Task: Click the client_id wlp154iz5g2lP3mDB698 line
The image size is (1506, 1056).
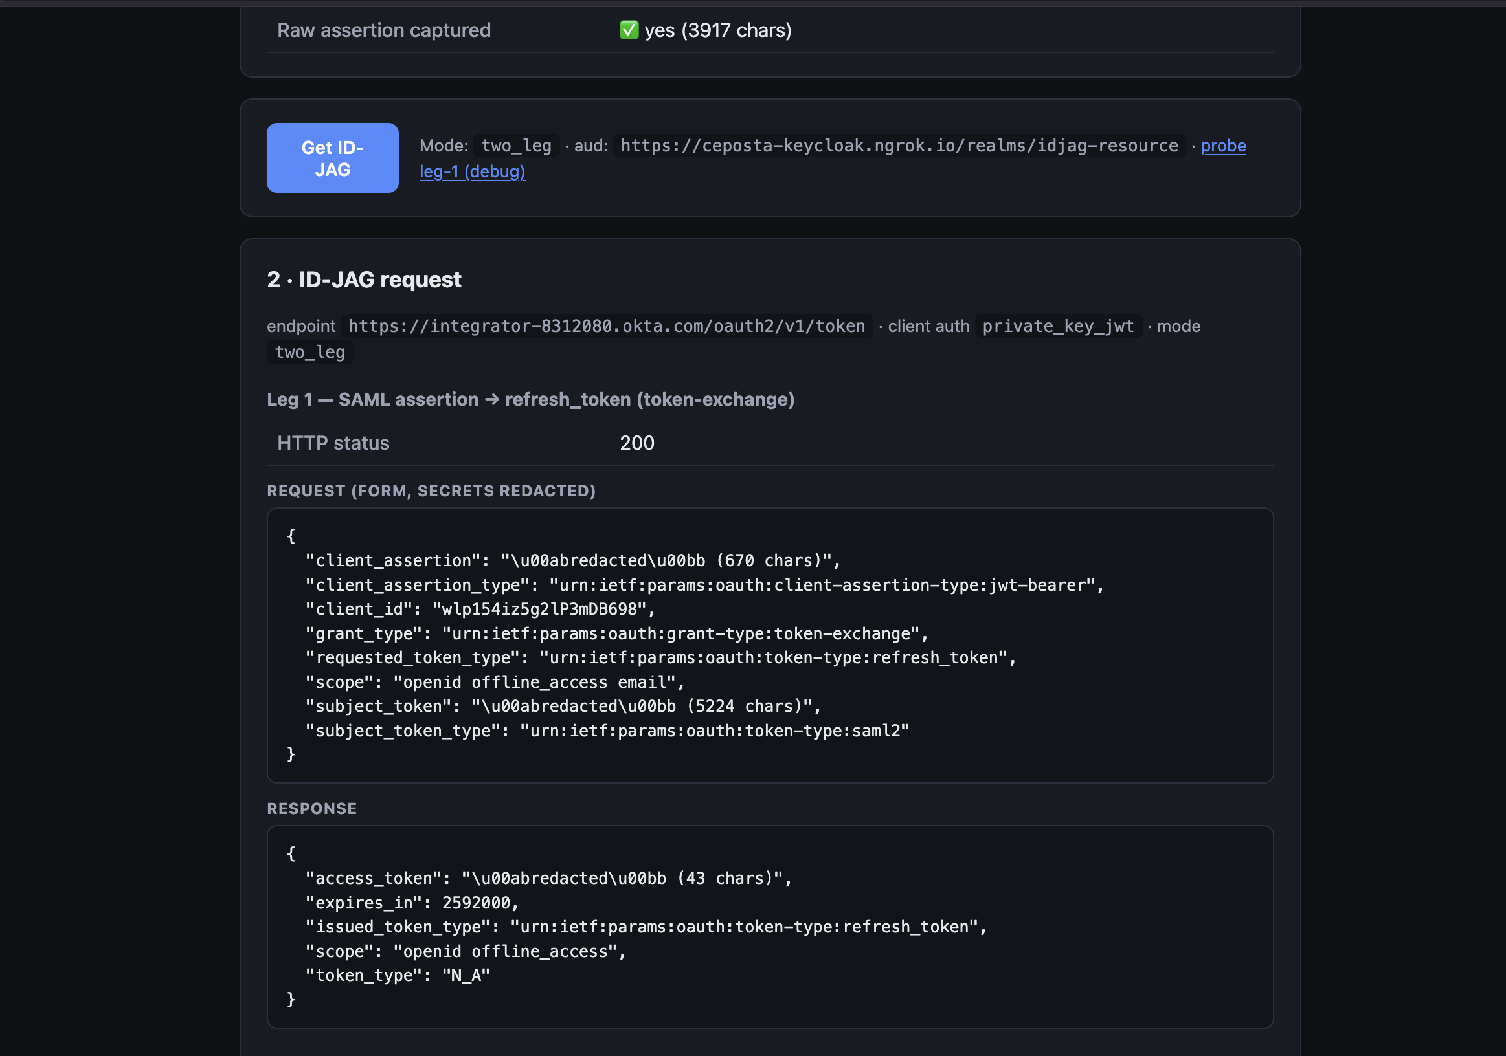Action: (480, 610)
